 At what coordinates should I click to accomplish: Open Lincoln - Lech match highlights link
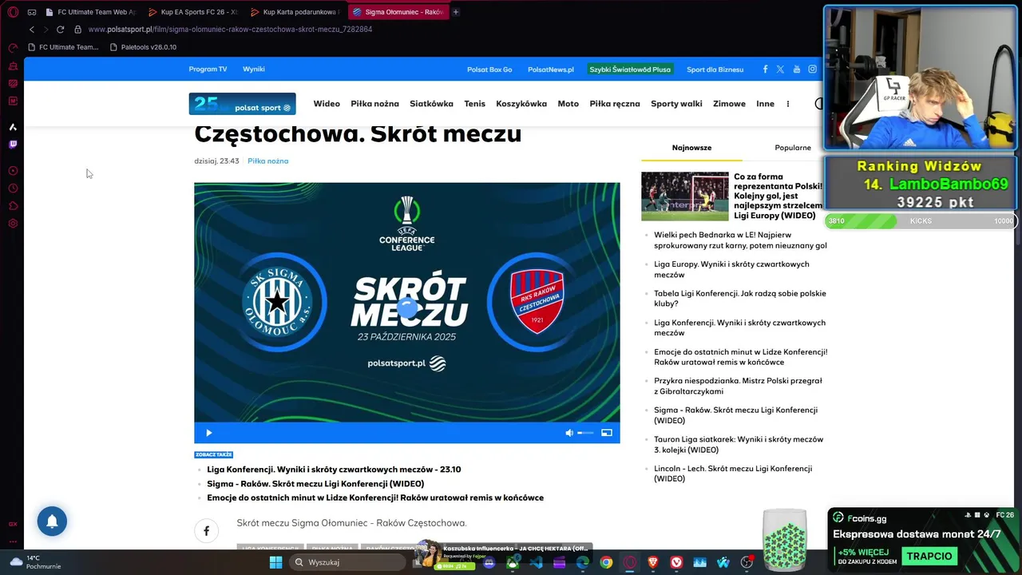coord(733,474)
